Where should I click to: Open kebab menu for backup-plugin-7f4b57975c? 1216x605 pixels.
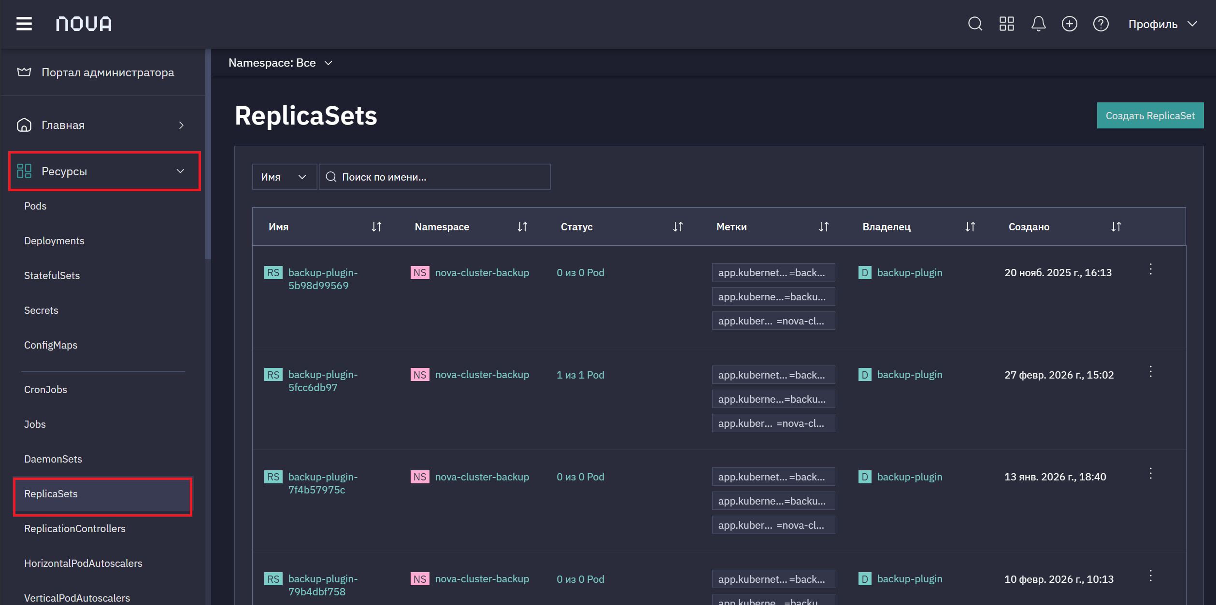pyautogui.click(x=1151, y=474)
